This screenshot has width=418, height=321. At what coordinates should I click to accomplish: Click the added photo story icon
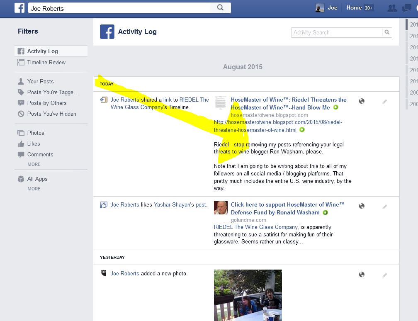pos(103,273)
